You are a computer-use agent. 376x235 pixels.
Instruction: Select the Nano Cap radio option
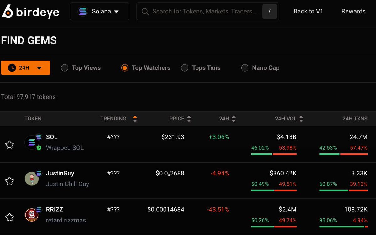tap(260, 68)
